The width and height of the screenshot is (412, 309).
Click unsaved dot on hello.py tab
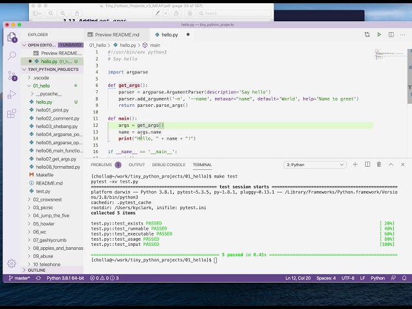pos(188,34)
